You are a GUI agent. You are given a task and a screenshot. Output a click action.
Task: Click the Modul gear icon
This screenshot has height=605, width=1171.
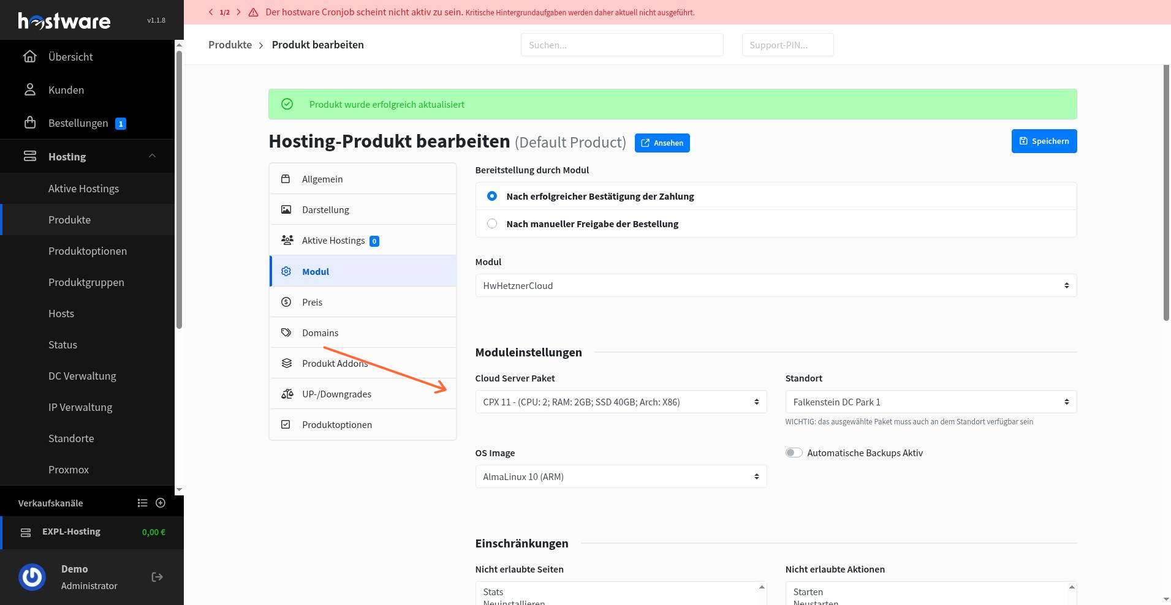coord(286,271)
